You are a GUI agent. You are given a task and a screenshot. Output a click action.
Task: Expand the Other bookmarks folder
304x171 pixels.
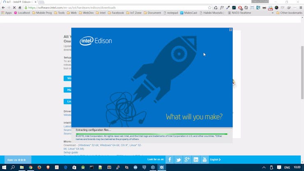point(289,13)
